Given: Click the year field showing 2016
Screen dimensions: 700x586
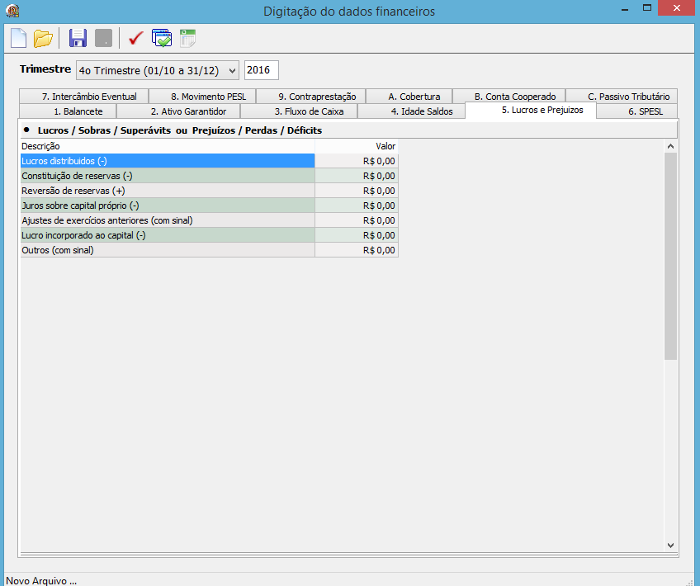Looking at the screenshot, I should (262, 70).
